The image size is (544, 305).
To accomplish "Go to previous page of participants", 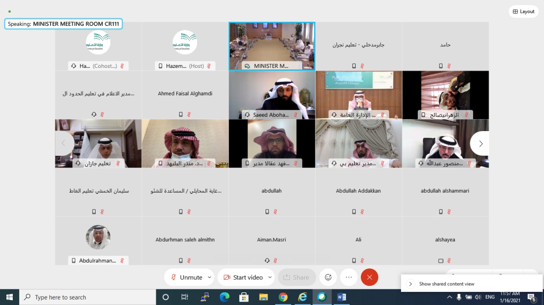I will point(63,143).
